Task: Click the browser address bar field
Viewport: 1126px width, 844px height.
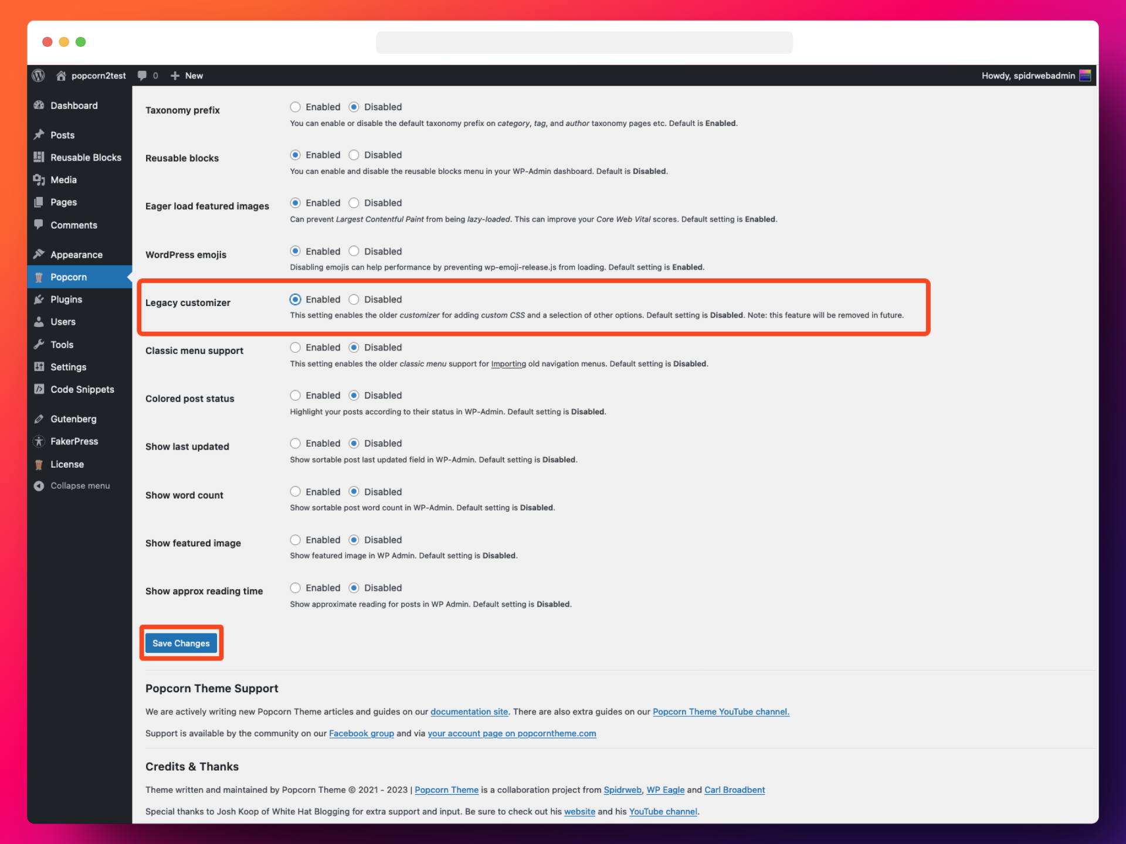Action: pyautogui.click(x=584, y=42)
